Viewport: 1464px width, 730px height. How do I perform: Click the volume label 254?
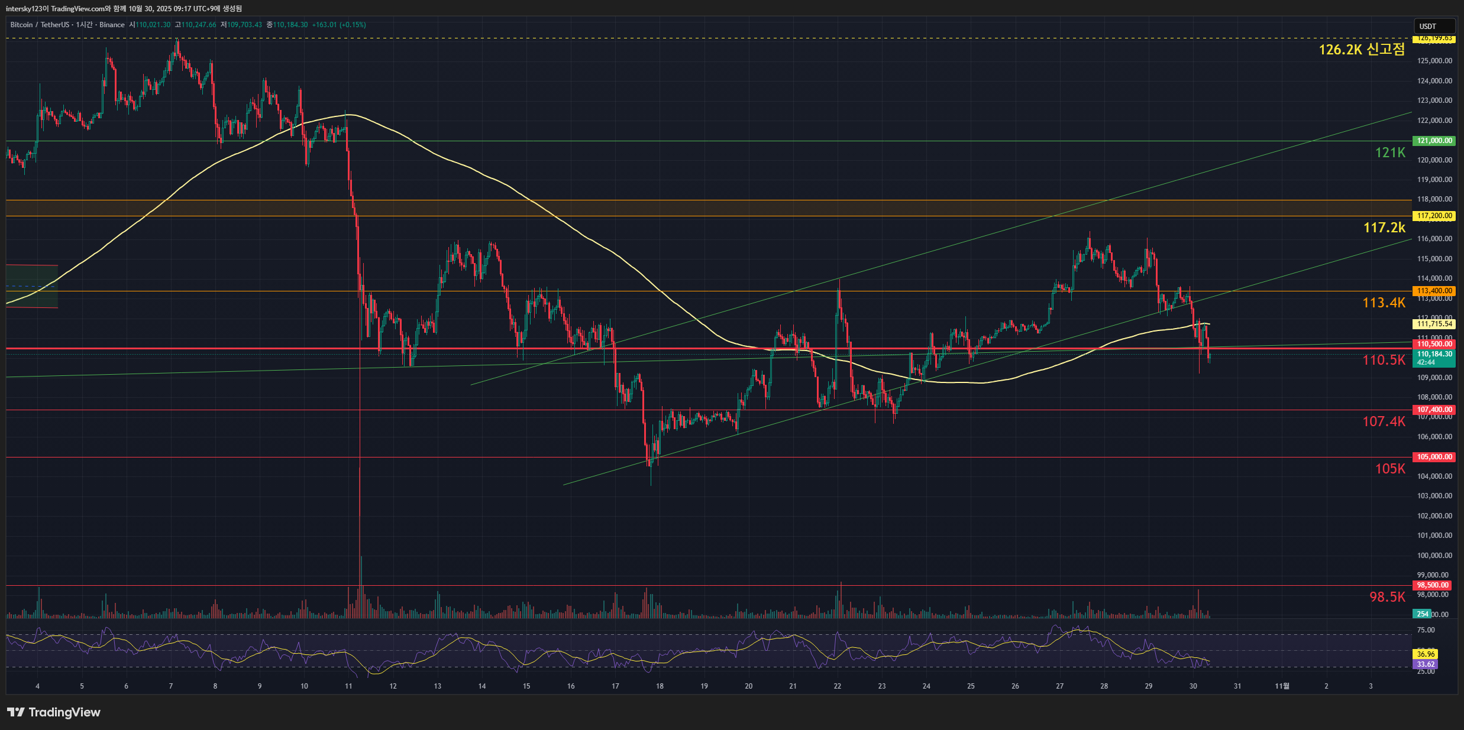tap(1422, 614)
